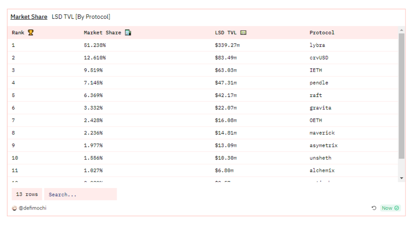Screen dimensions: 416x225
Task: Click the LSD TVL column icon
Action: [x=243, y=33]
